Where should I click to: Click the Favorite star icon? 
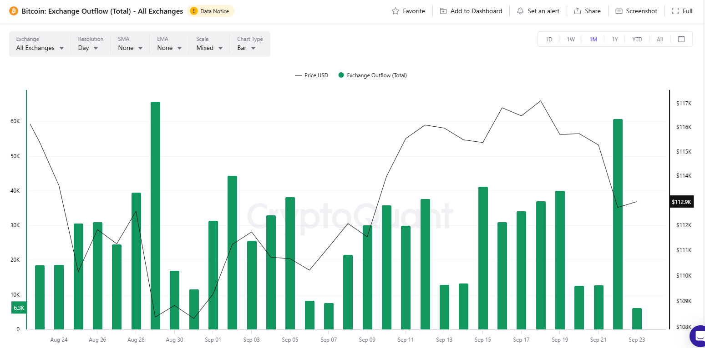395,11
